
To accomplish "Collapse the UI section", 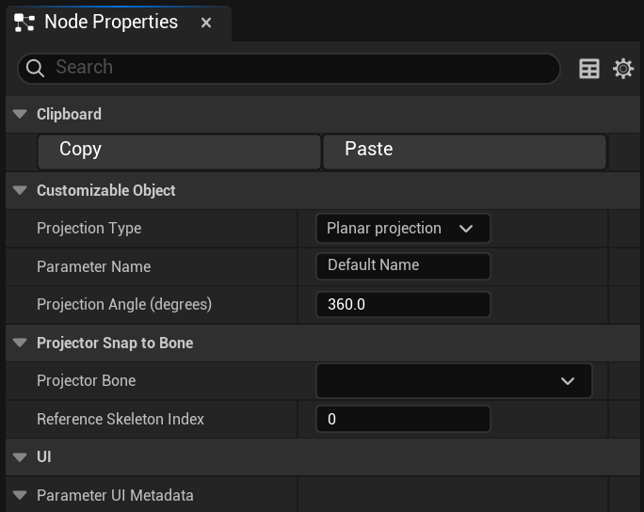I will 20,457.
